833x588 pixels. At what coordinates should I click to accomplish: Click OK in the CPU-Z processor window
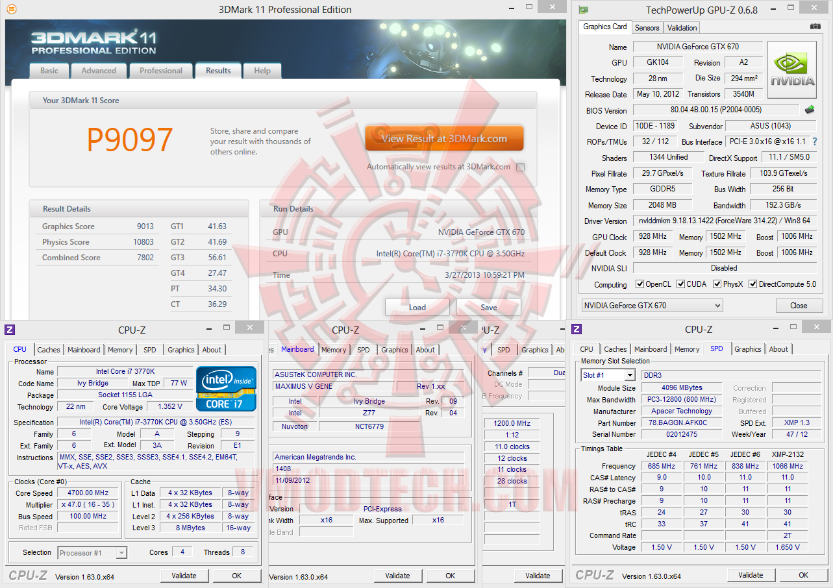[237, 576]
